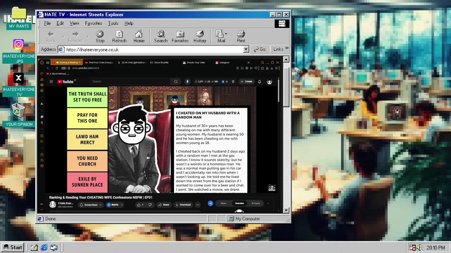Screen dimensions: 451x253
Task: Expand the Back history dropdown arrow
Action: [63, 37]
